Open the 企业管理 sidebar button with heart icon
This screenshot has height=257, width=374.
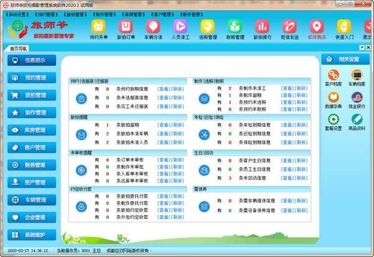pos(32,217)
